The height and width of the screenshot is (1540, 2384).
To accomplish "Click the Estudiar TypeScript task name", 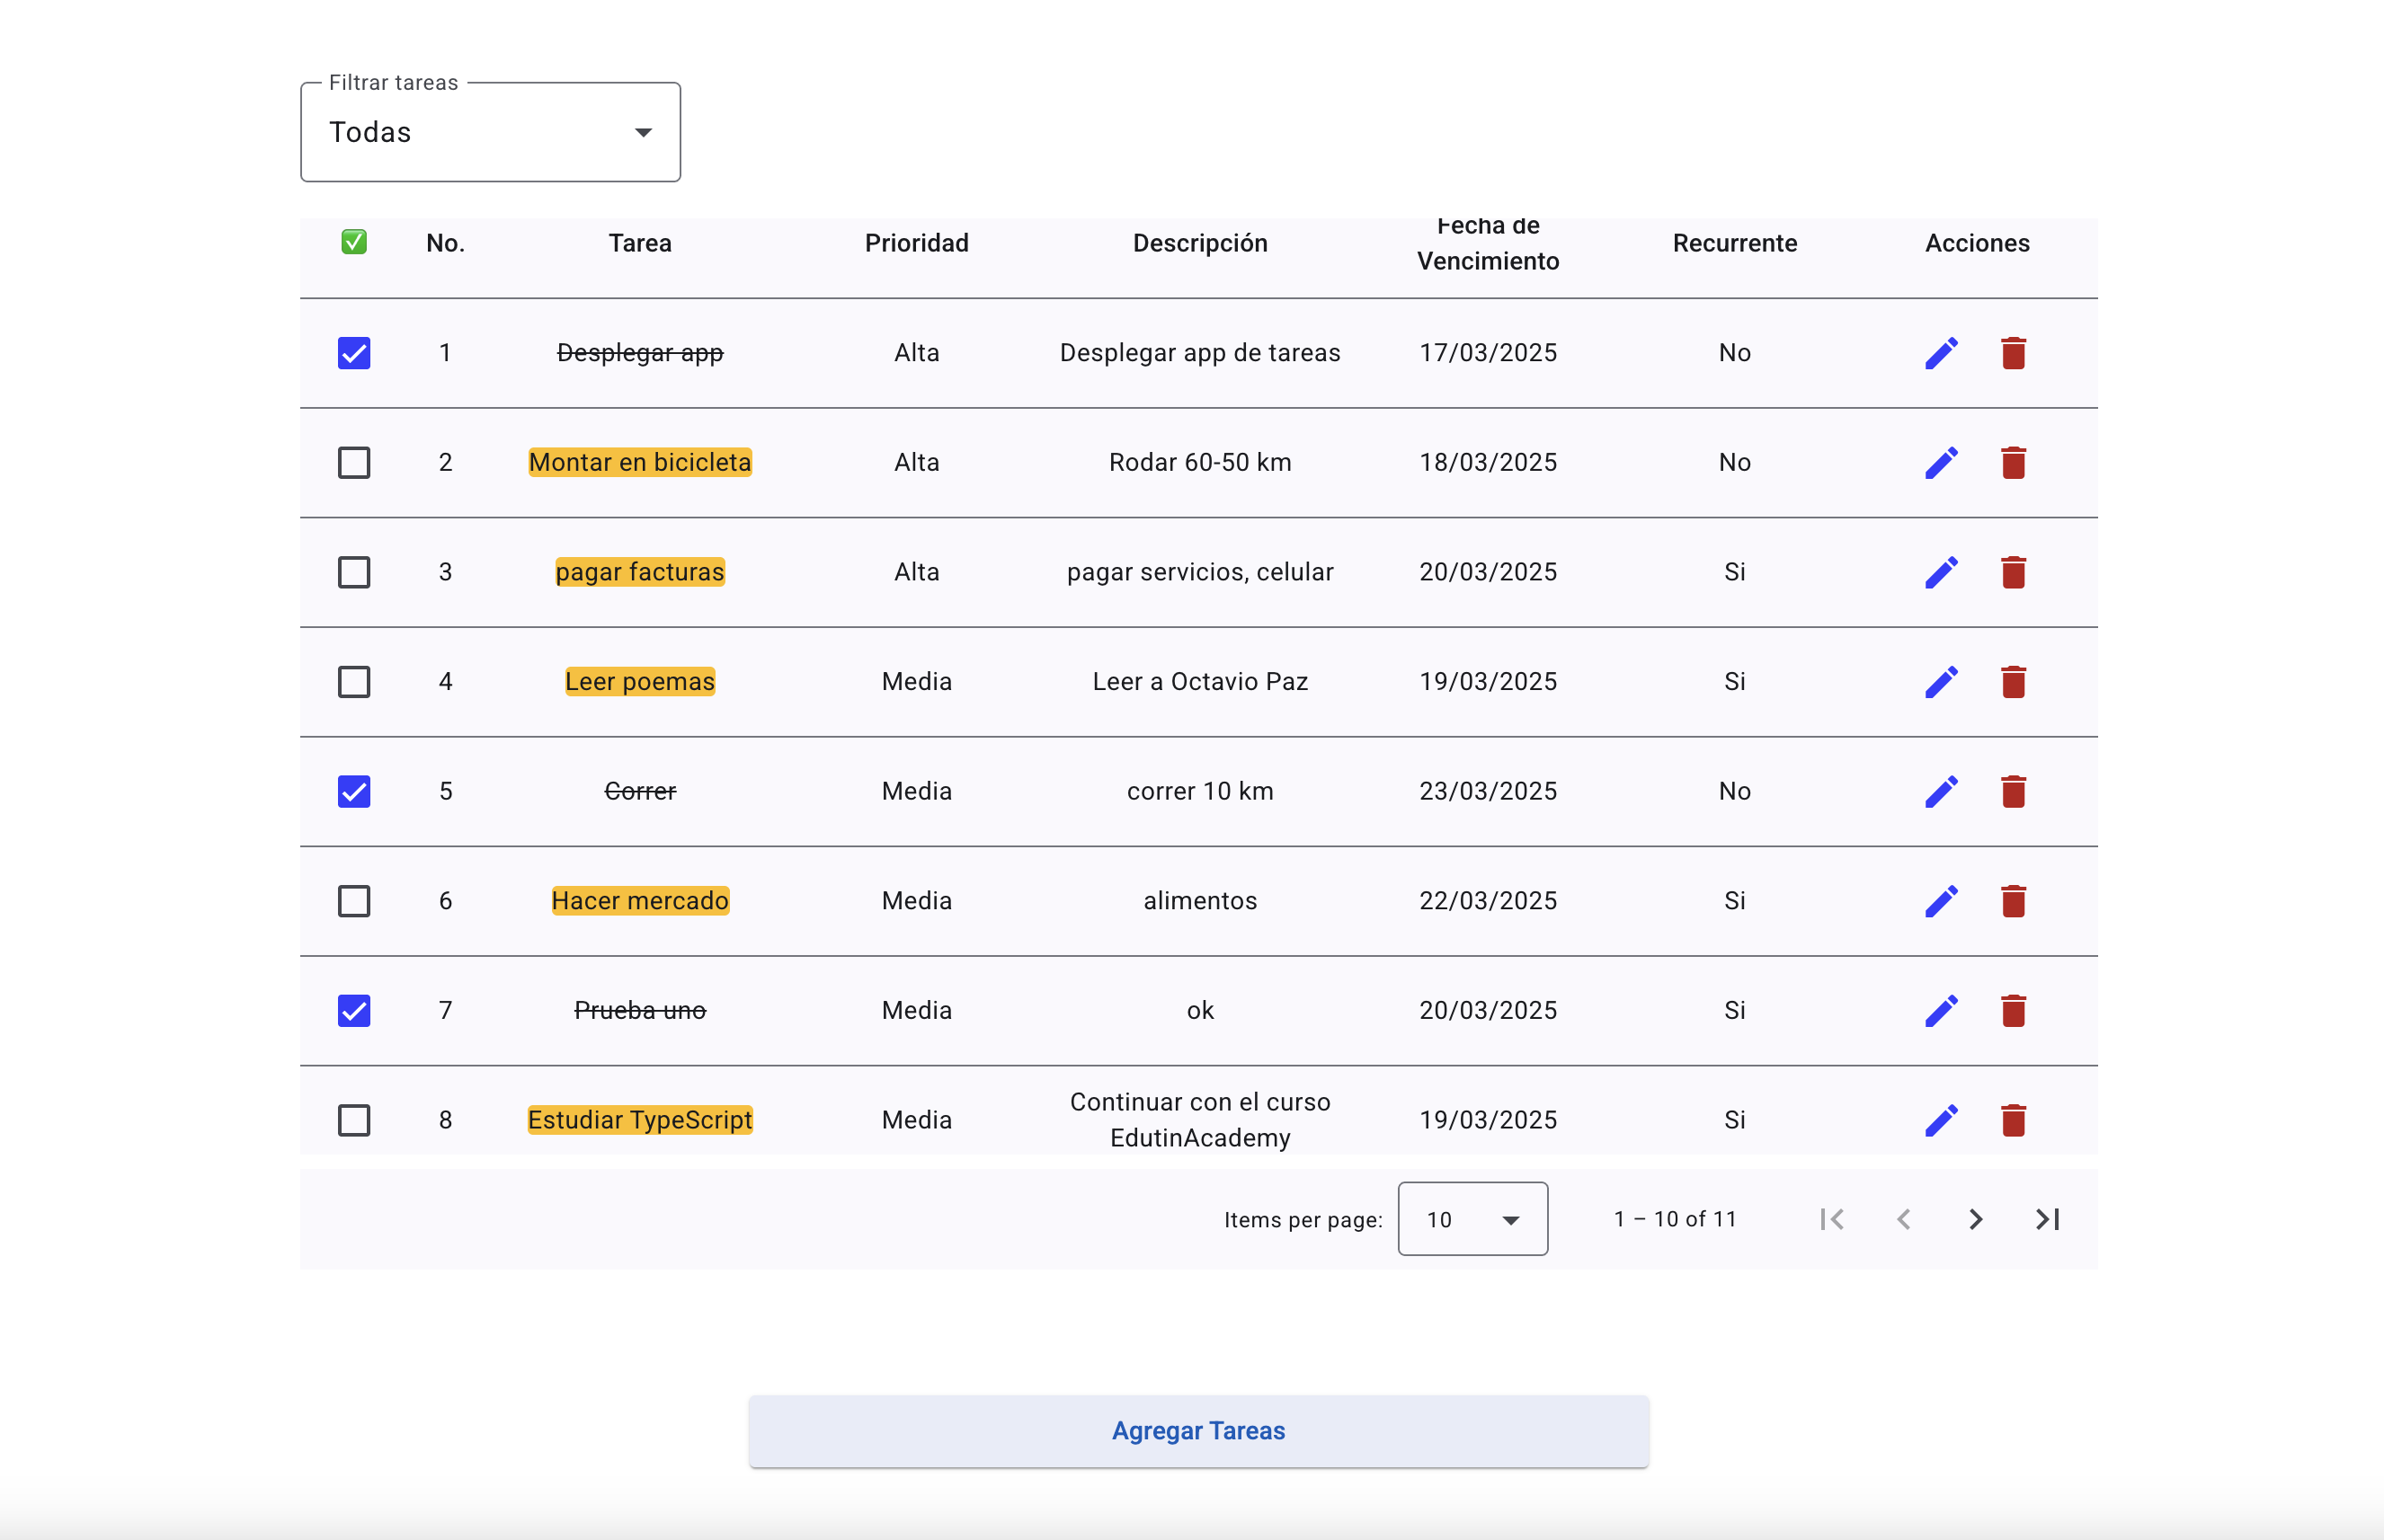I will click(640, 1120).
